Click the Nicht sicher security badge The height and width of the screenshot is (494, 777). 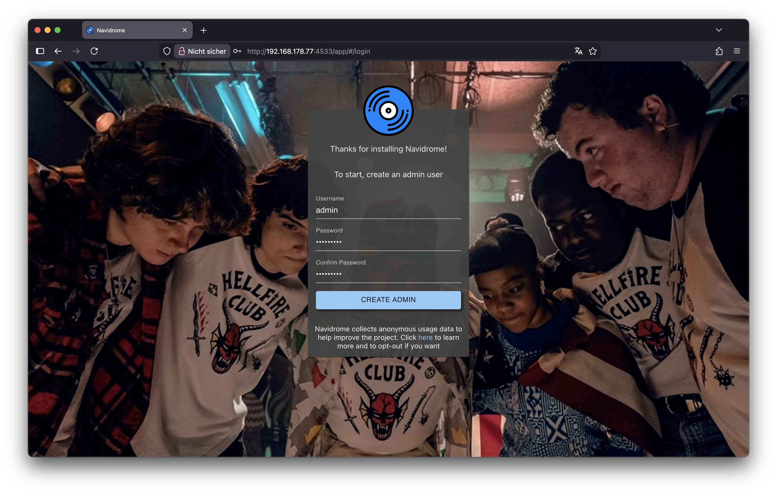click(202, 51)
